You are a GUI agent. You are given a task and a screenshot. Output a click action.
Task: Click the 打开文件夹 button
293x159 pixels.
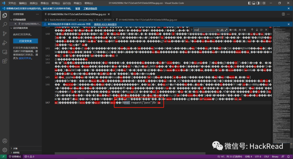point(26,41)
